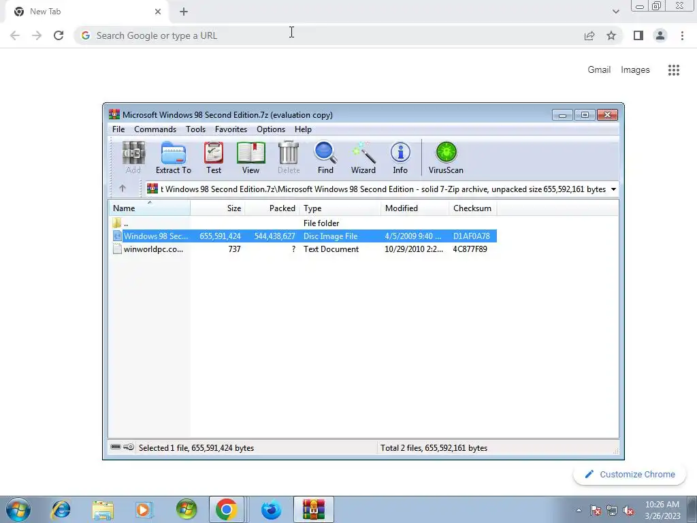
Task: Click the Action Center flag tray icon
Action: coord(596,511)
